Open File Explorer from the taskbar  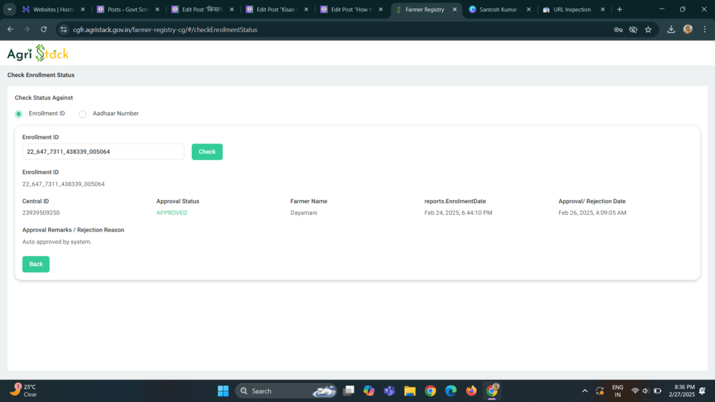pos(410,391)
